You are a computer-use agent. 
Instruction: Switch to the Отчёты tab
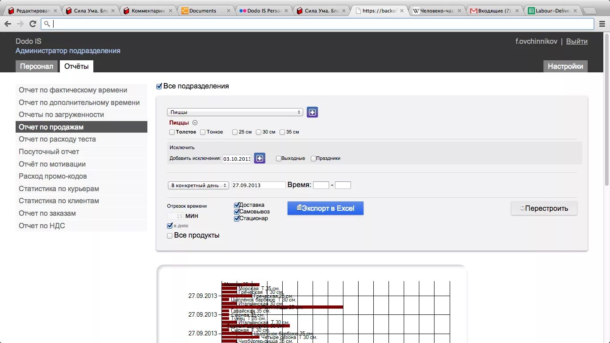click(x=76, y=66)
